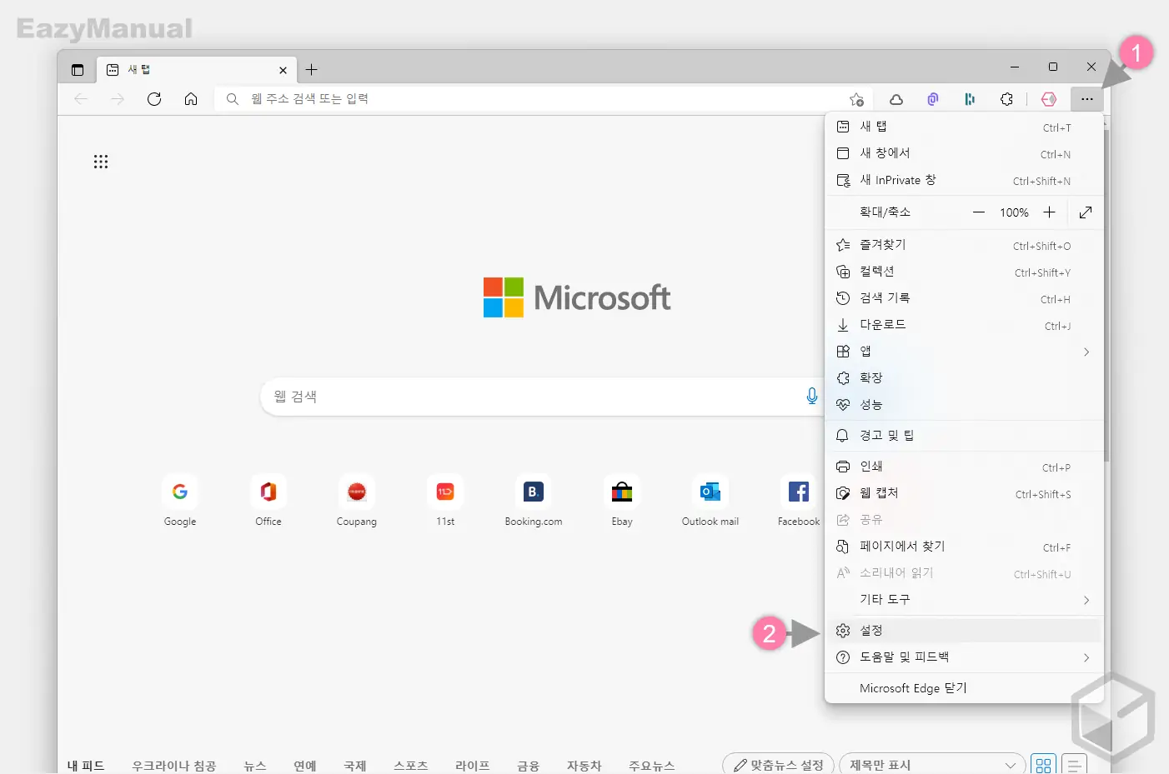
Task: Click 맞춤뉴스 설정 button
Action: tap(778, 764)
